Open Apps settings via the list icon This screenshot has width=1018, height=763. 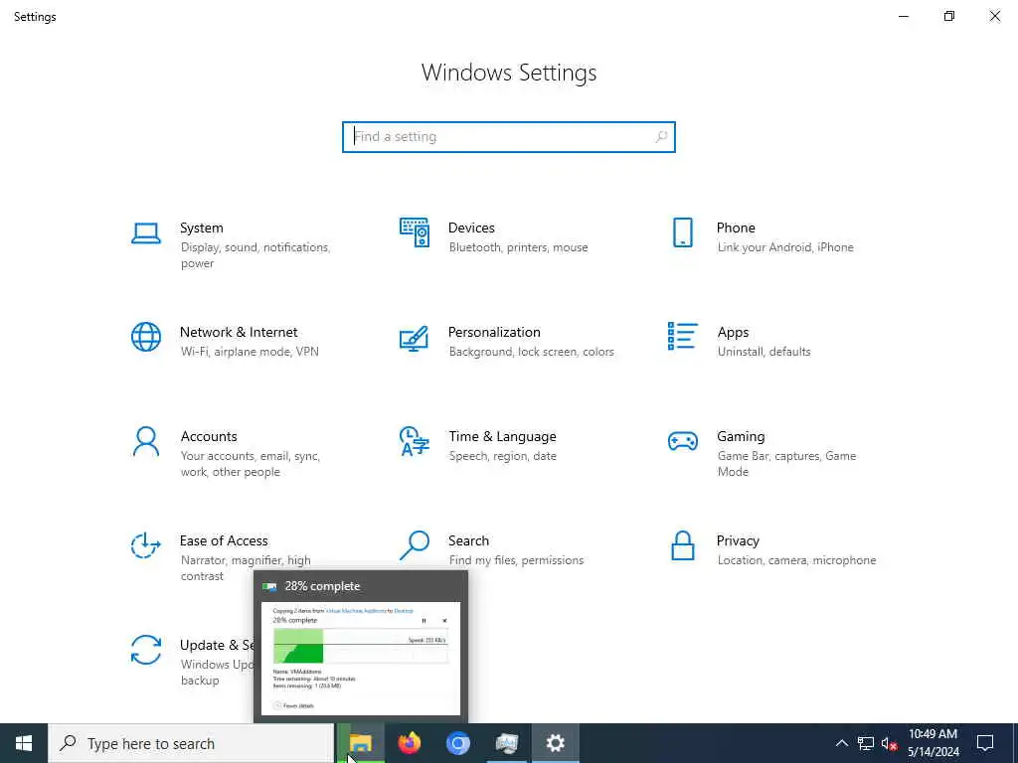click(682, 336)
